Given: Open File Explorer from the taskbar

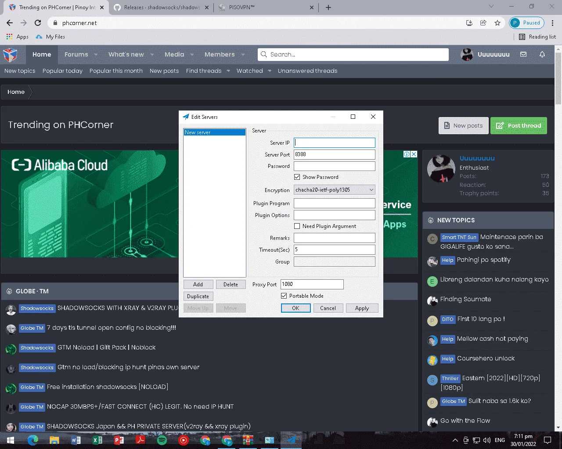Looking at the screenshot, I should (x=54, y=440).
